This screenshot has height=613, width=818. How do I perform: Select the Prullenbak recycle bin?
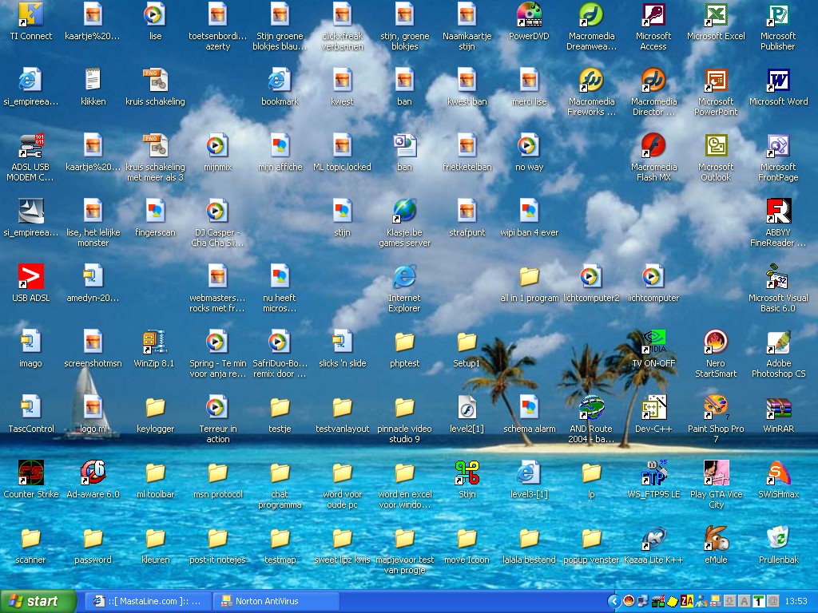pos(778,539)
